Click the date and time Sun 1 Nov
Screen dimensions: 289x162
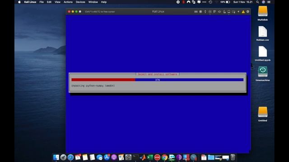click(x=243, y=2)
